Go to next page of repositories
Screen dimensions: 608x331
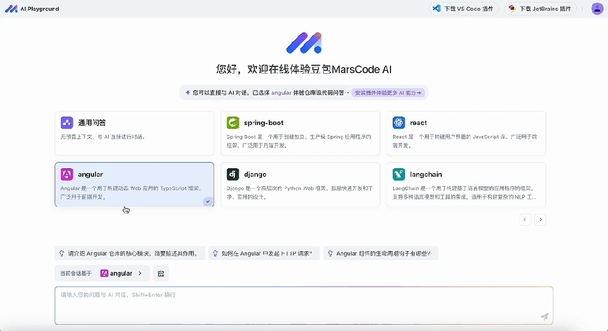[540, 220]
